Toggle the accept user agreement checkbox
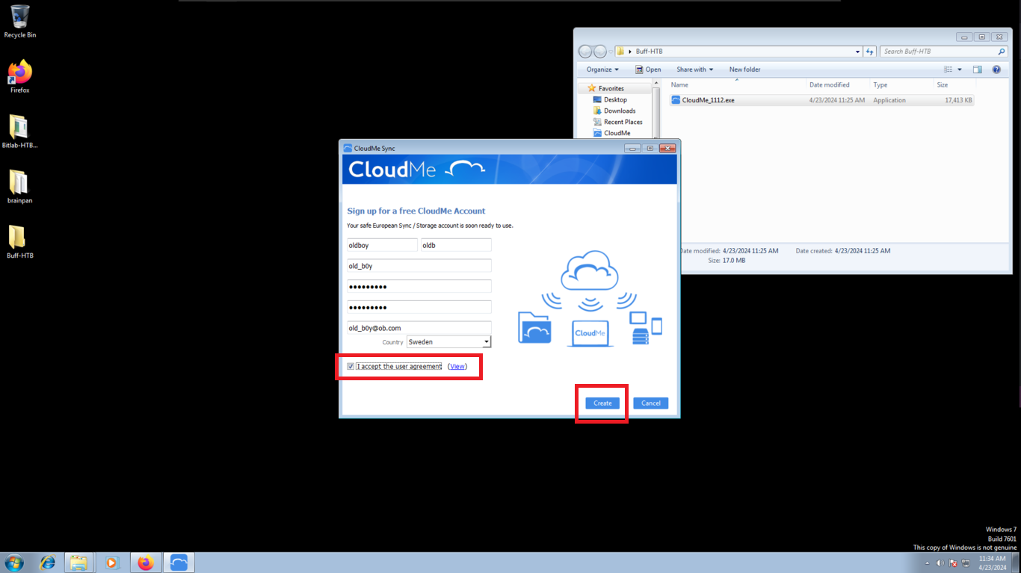1021x573 pixels. coord(351,367)
